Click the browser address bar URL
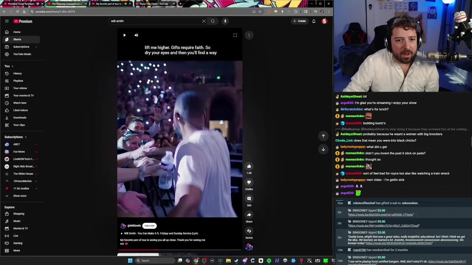The image size is (472, 265). 55,11
